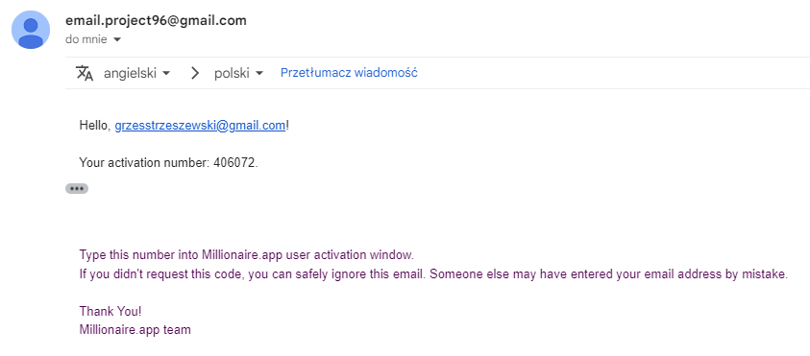Click the do mnie recipient label
The image size is (810, 356).
coord(86,39)
